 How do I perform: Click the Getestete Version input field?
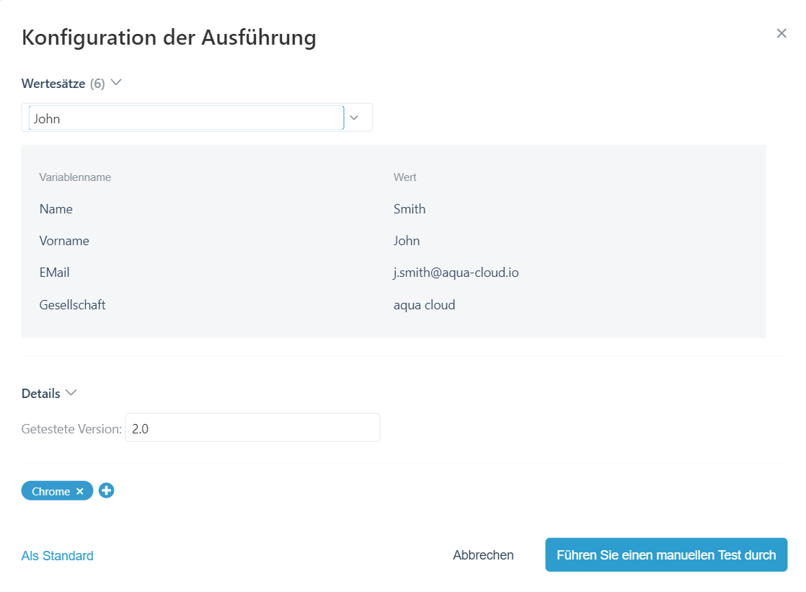[x=252, y=428]
